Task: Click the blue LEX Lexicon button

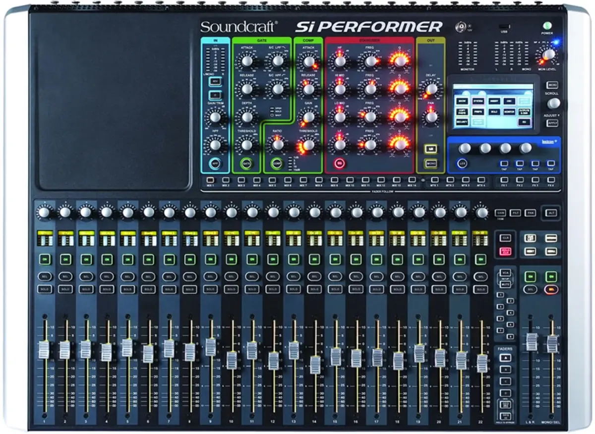Action: click(462, 163)
